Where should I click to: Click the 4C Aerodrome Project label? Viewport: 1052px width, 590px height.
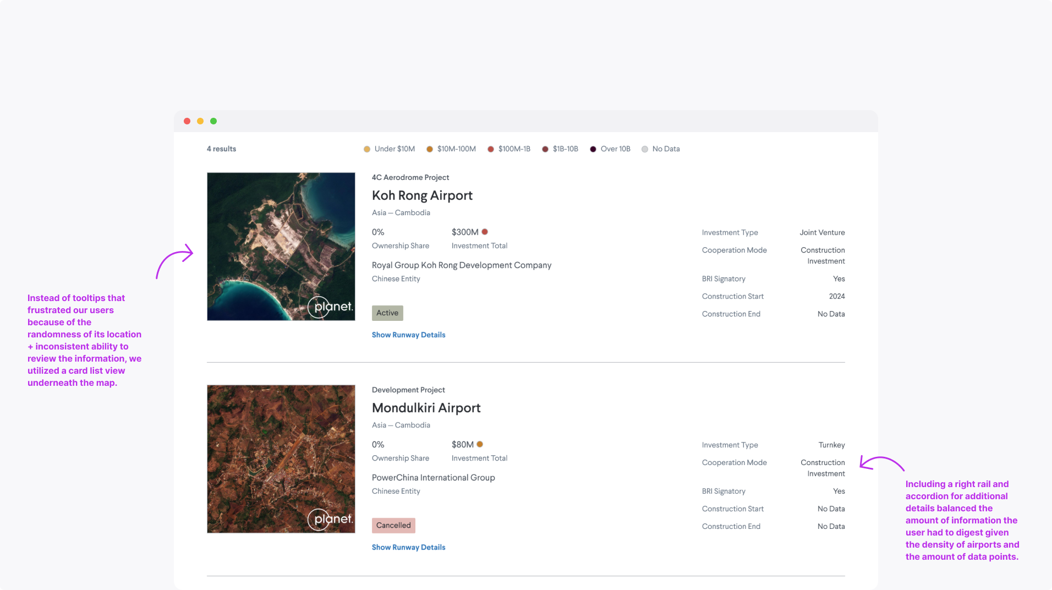[x=410, y=177]
